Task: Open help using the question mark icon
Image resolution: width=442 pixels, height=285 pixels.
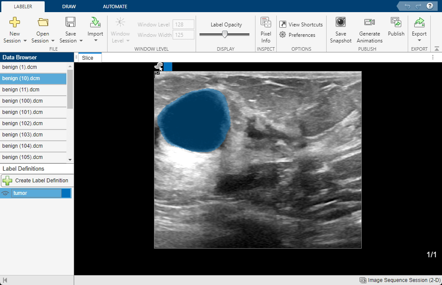Action: coord(430,6)
